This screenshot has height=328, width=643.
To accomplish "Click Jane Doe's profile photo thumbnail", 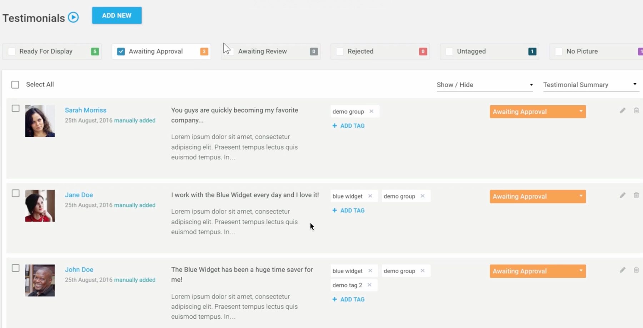I will pos(40,206).
